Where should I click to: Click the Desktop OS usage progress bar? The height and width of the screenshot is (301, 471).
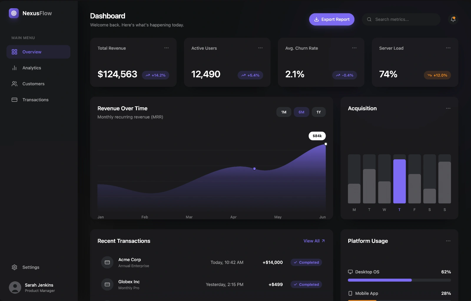pyautogui.click(x=399, y=280)
